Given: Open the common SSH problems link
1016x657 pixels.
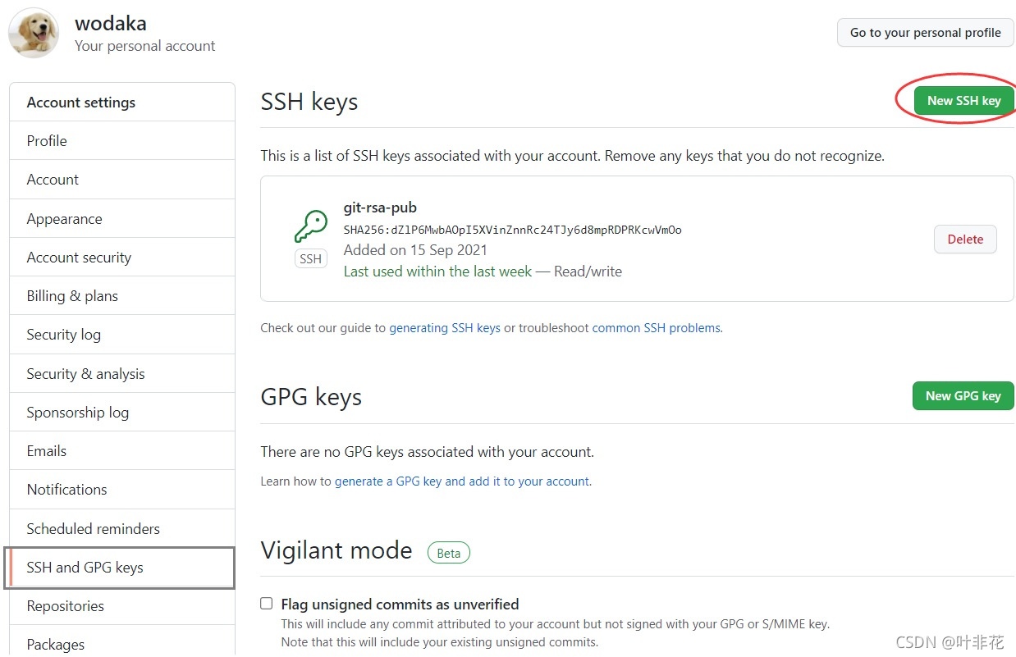Looking at the screenshot, I should (656, 328).
